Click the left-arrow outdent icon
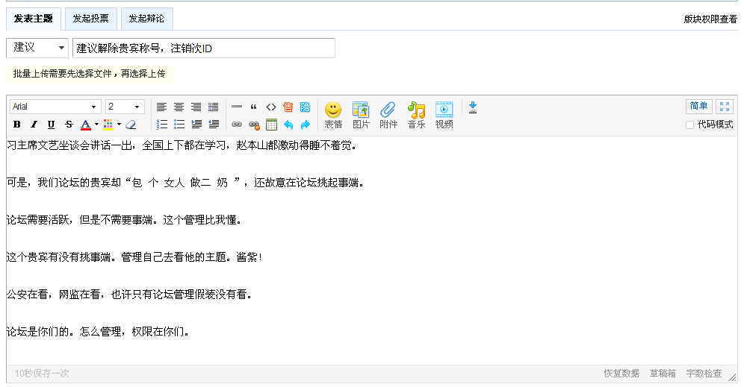The width and height of the screenshot is (744, 387). tap(214, 125)
